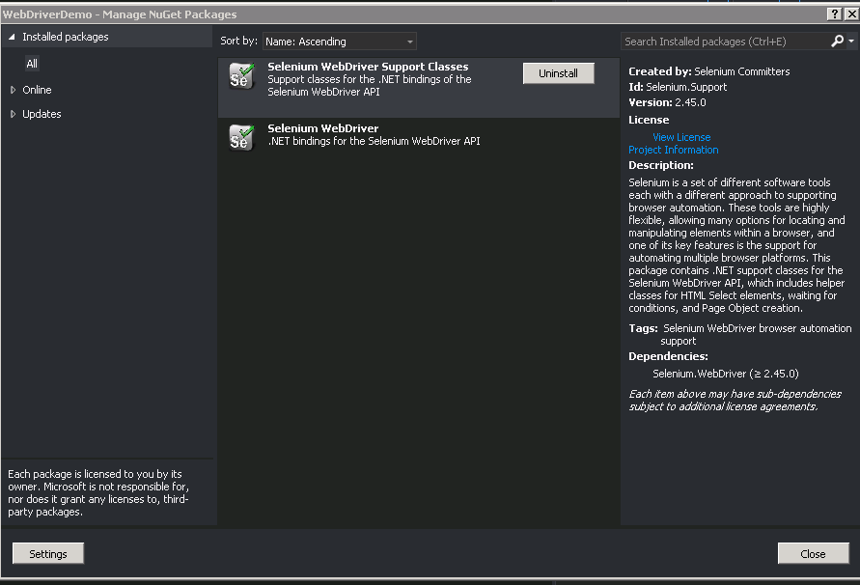
Task: Click the Selenium WebDriver package icon
Action: [x=241, y=137]
